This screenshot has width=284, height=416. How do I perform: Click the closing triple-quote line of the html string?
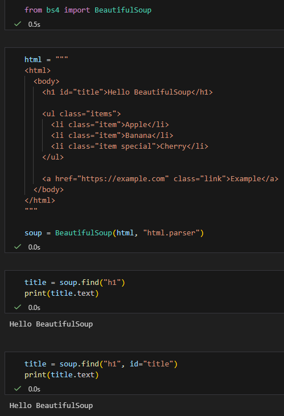[31, 210]
